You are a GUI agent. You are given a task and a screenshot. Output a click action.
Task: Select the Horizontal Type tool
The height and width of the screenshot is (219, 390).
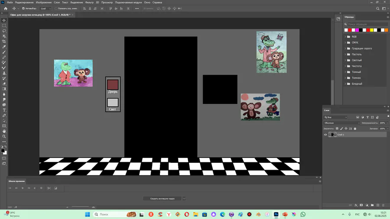(4, 110)
